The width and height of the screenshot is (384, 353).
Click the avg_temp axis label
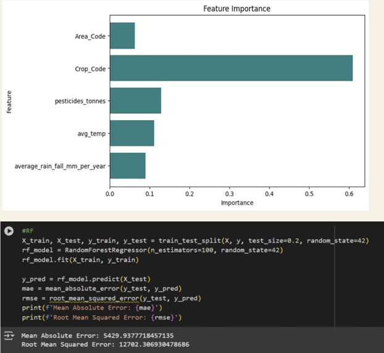coord(91,134)
